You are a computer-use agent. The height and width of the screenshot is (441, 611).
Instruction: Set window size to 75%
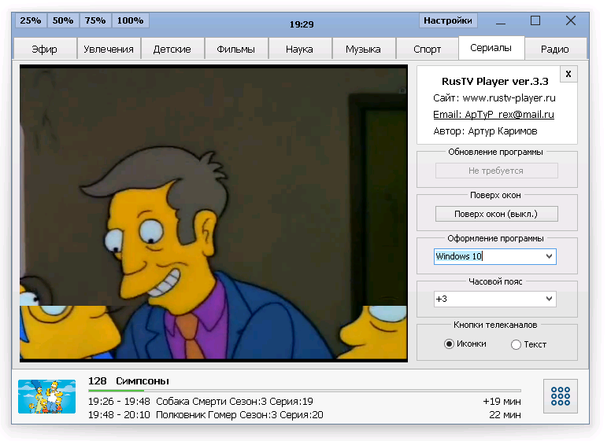coord(95,20)
